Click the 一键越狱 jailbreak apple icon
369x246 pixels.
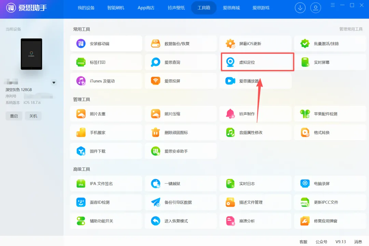click(x=155, y=183)
